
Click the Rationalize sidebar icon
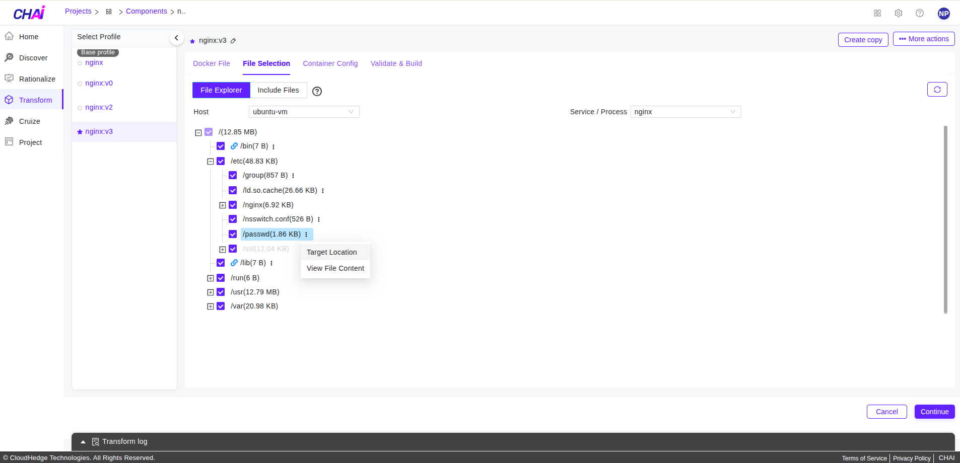pos(9,79)
